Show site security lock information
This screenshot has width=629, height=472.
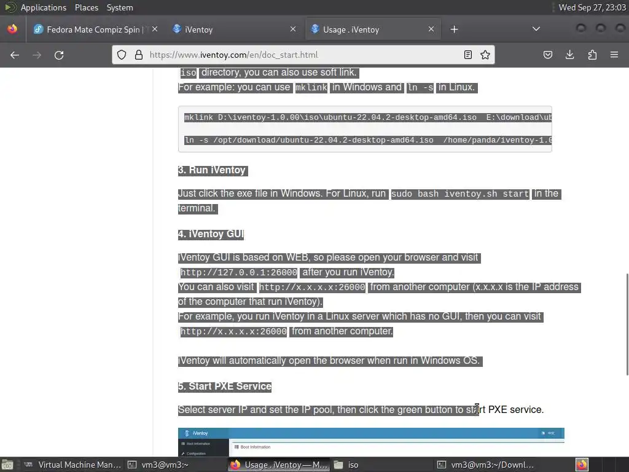coord(139,55)
